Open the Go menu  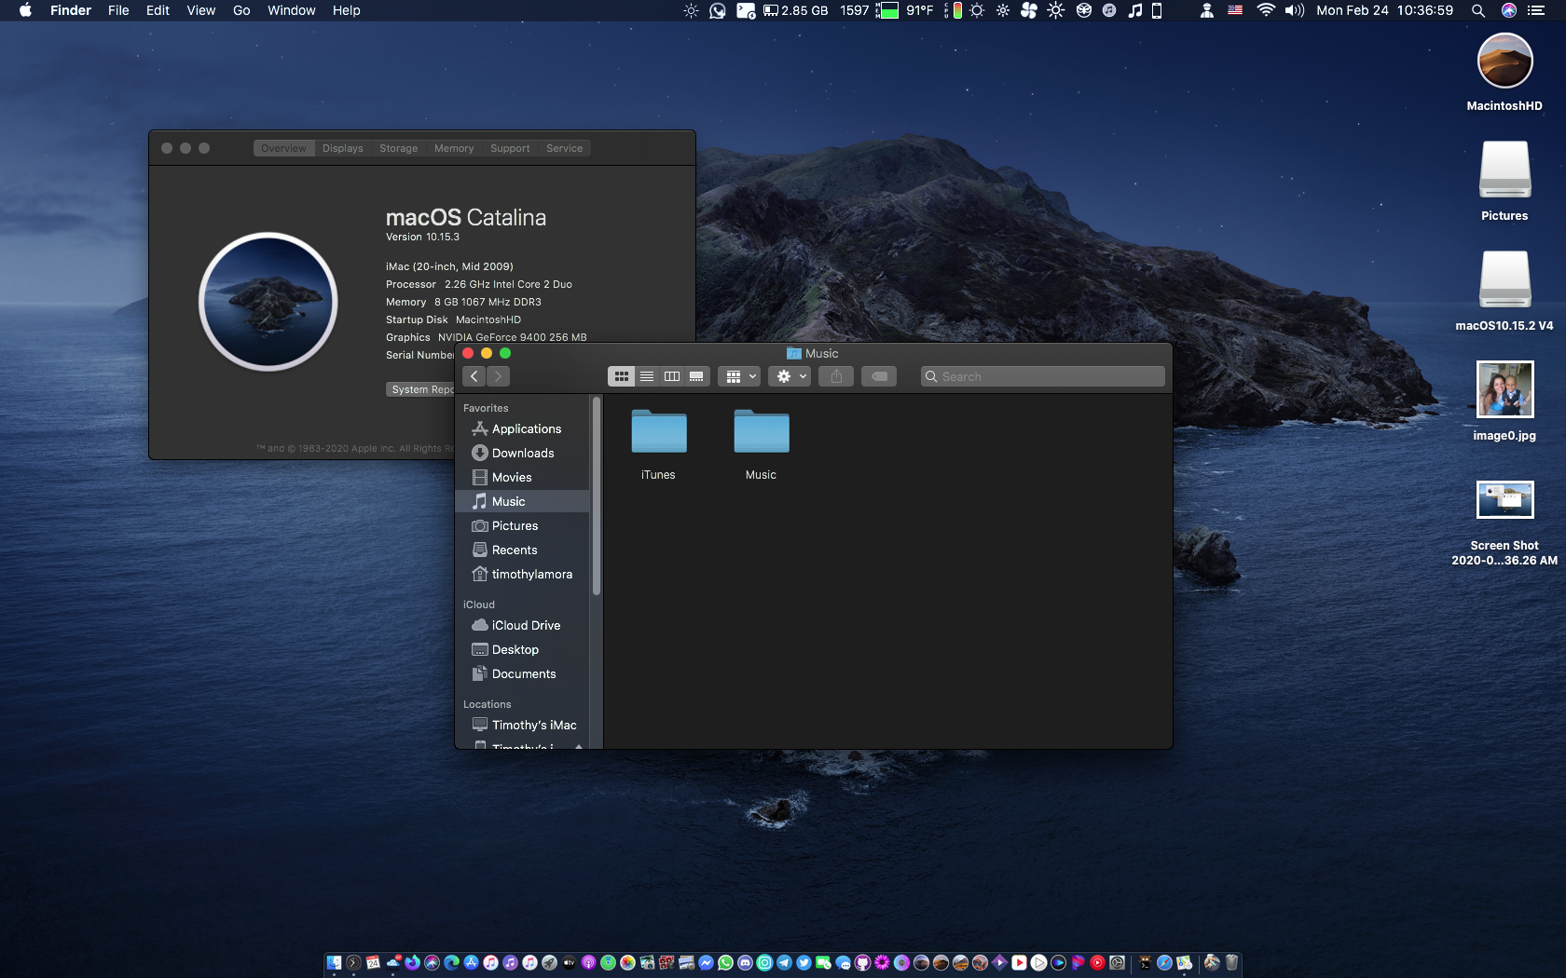[x=241, y=10]
